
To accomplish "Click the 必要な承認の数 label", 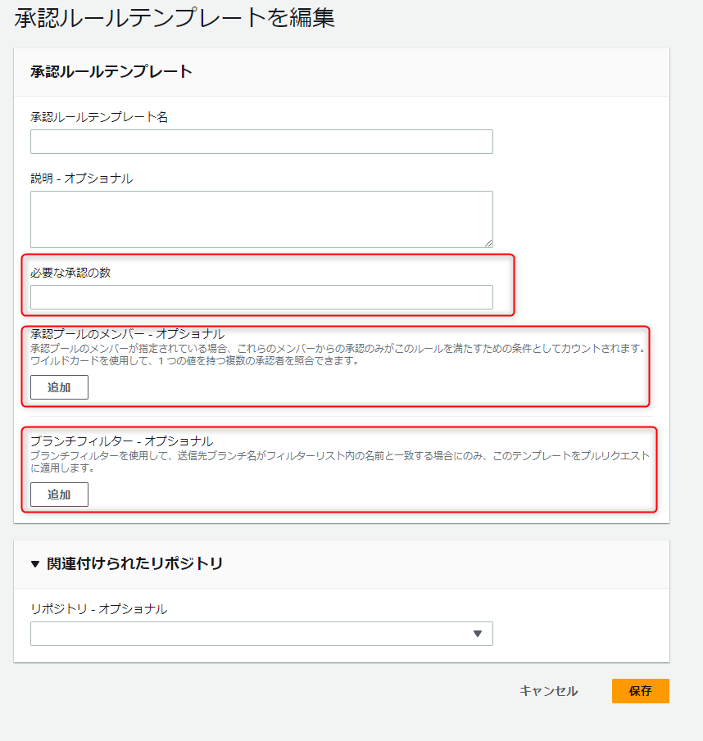I will [70, 272].
